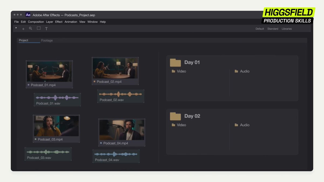Open the Day 01 folder icon

coord(175,63)
